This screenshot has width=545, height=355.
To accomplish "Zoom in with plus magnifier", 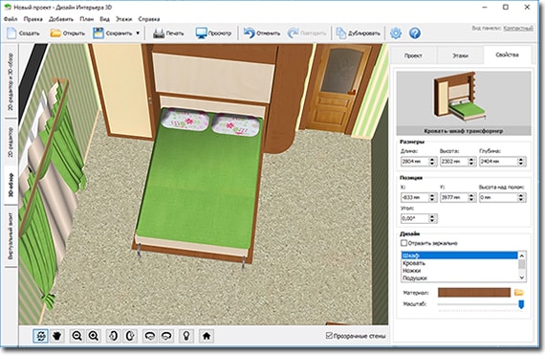I will [x=94, y=336].
